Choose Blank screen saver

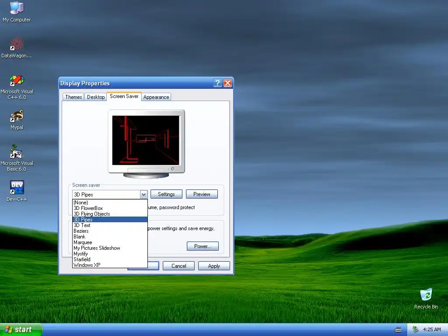[110, 237]
